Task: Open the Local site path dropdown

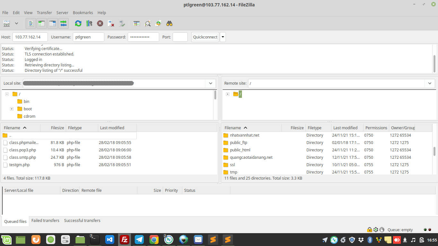Action: 210,83
